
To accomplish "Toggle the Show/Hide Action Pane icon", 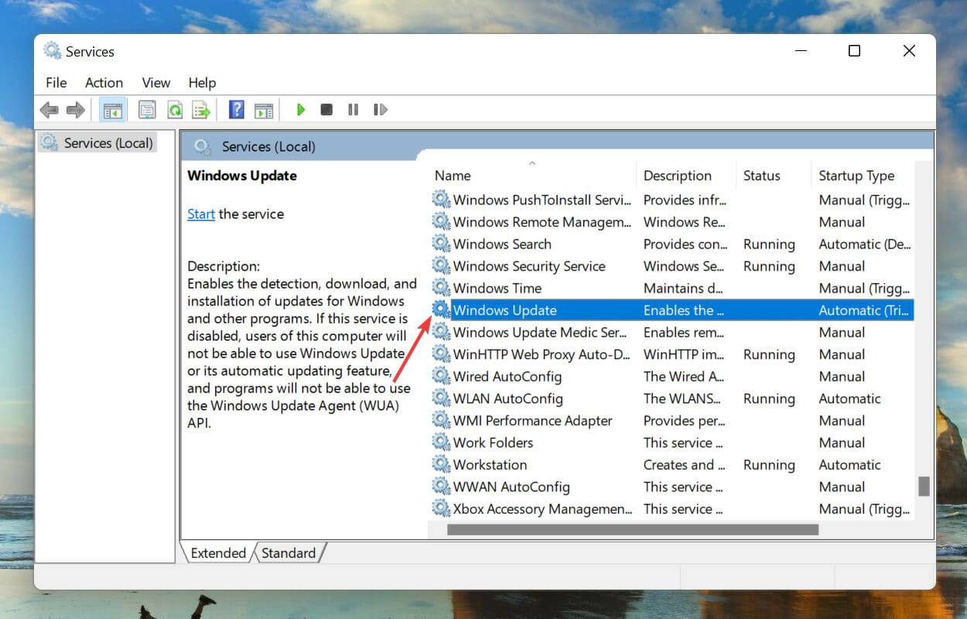I will tap(264, 109).
